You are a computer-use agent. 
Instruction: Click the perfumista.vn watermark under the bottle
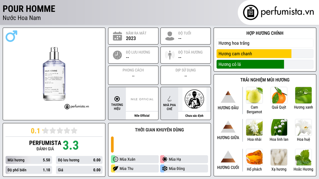coord(77,106)
